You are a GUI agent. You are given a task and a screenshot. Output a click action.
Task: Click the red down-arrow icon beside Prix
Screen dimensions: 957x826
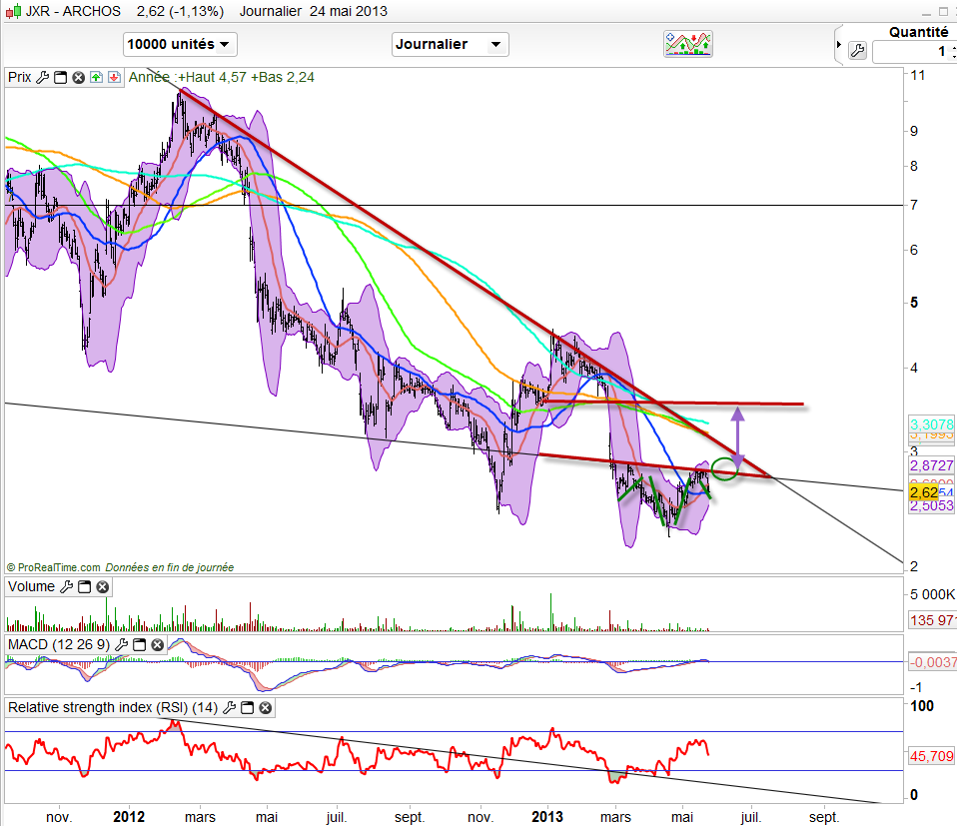click(114, 77)
